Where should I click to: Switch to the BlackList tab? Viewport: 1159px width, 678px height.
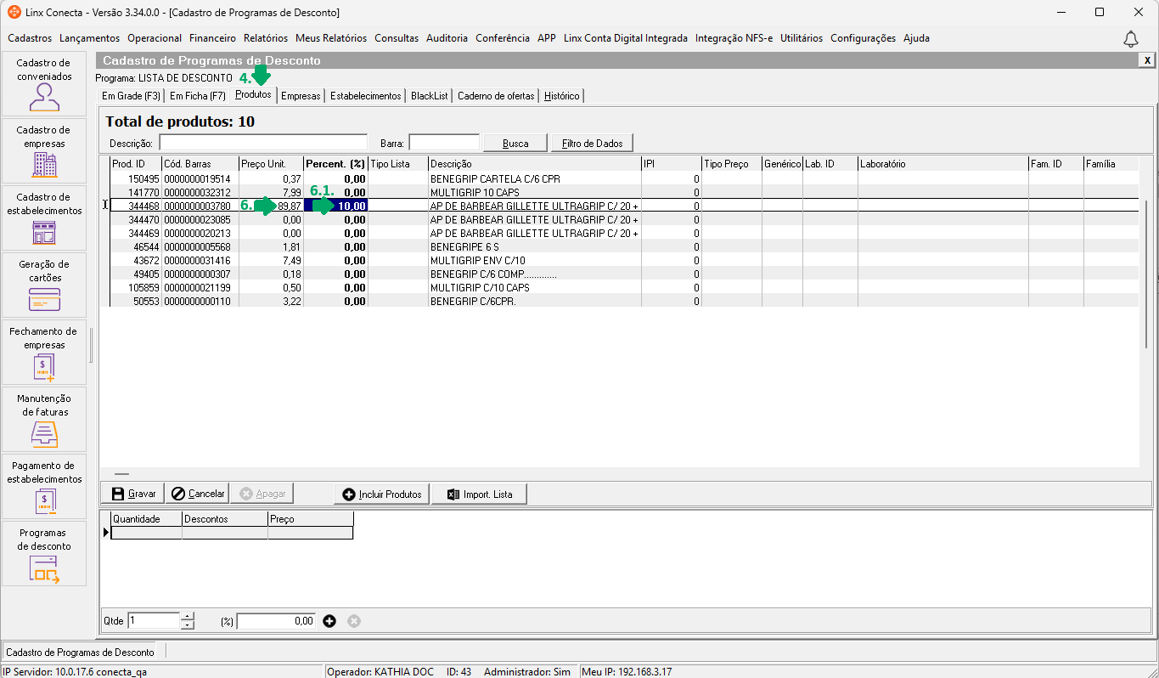pyautogui.click(x=430, y=96)
